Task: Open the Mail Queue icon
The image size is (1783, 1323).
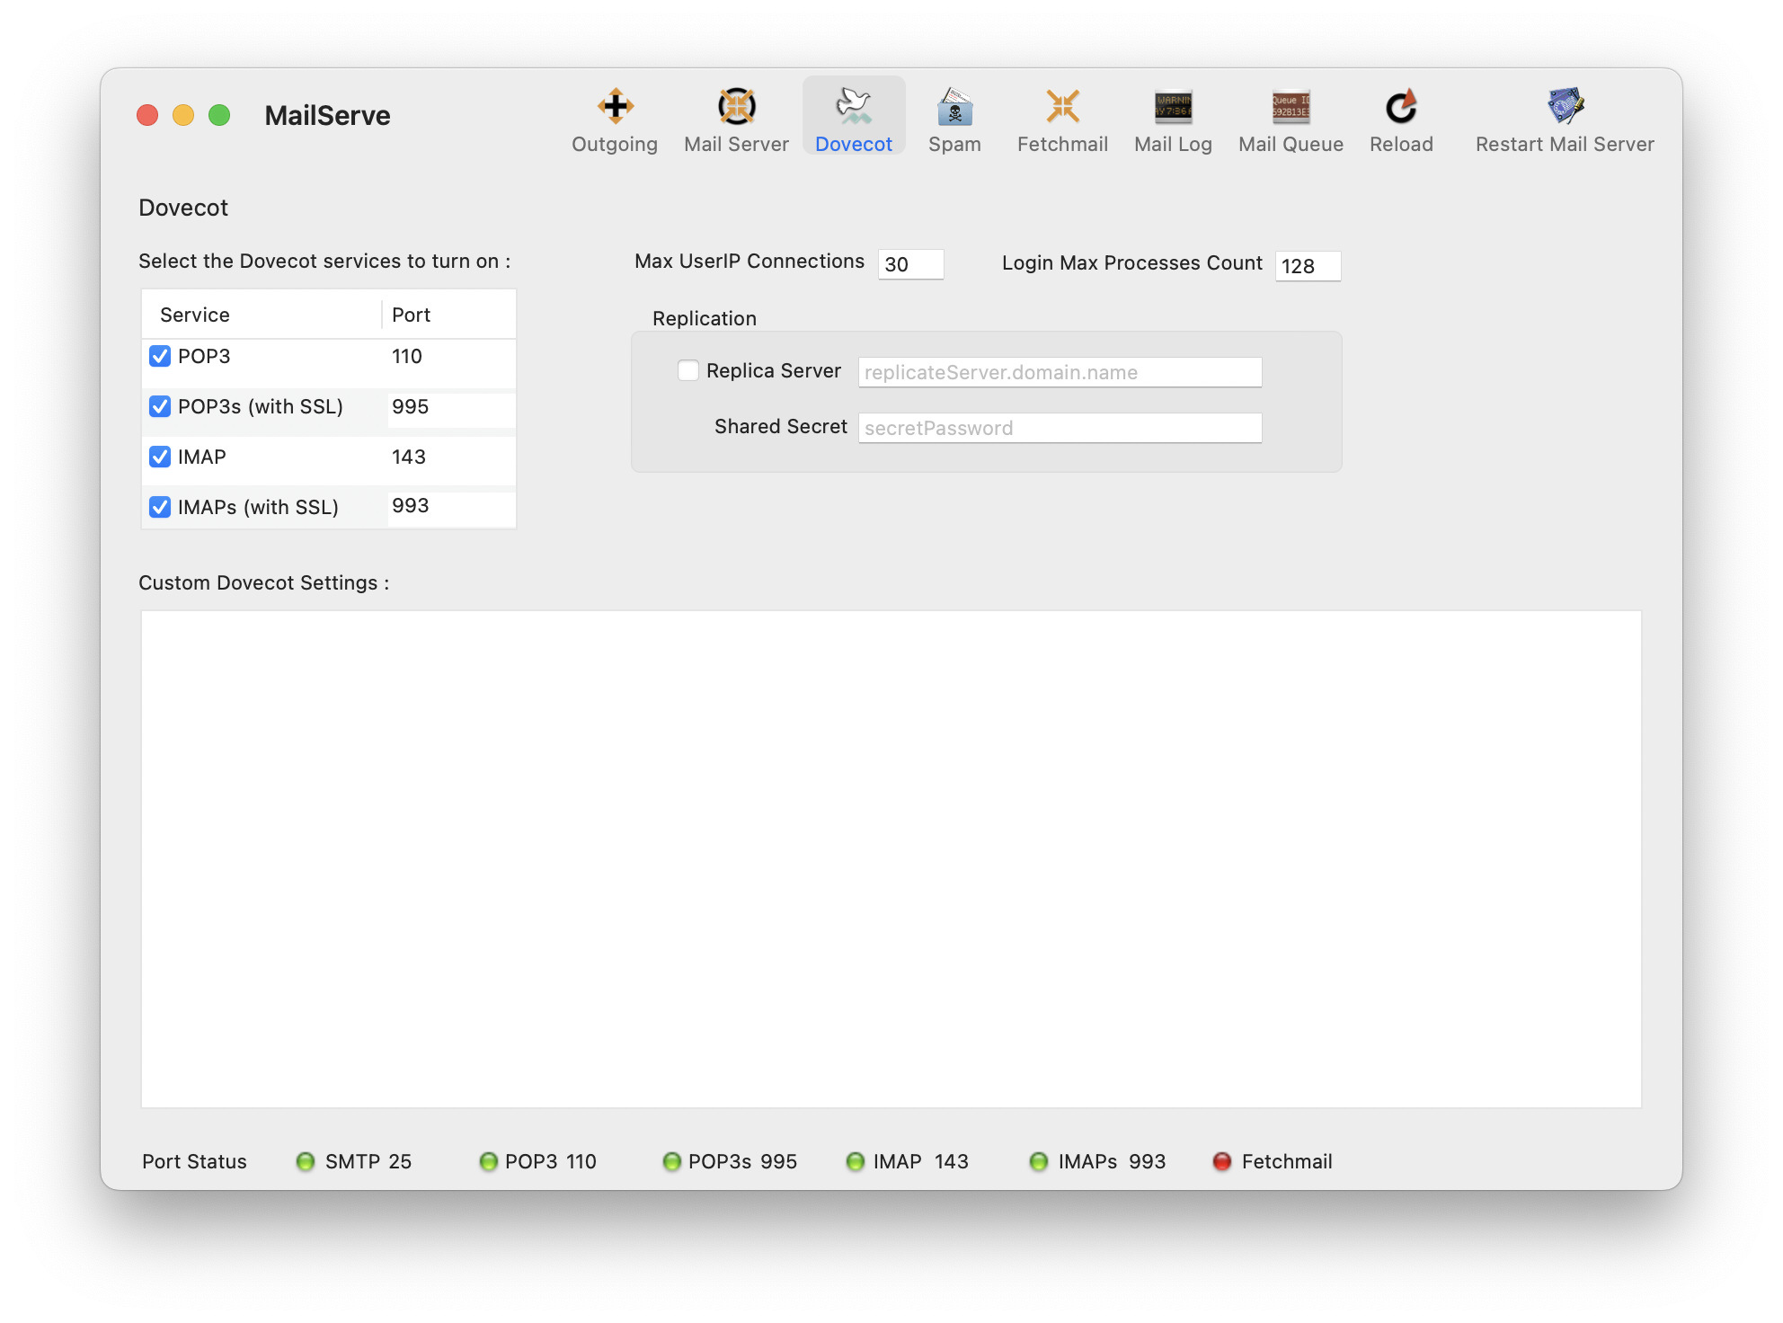Action: pos(1291,108)
